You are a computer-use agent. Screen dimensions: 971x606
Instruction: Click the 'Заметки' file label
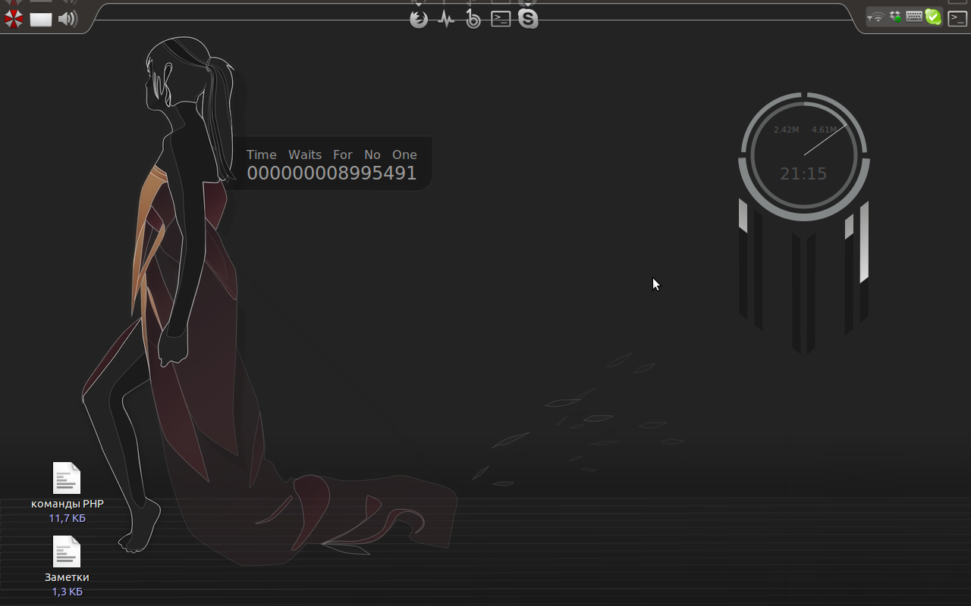[x=67, y=577]
